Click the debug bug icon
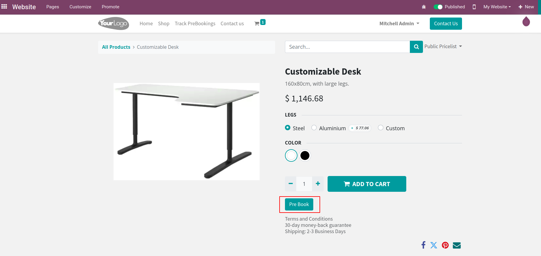Screen dimensions: 541x256 tap(424, 7)
